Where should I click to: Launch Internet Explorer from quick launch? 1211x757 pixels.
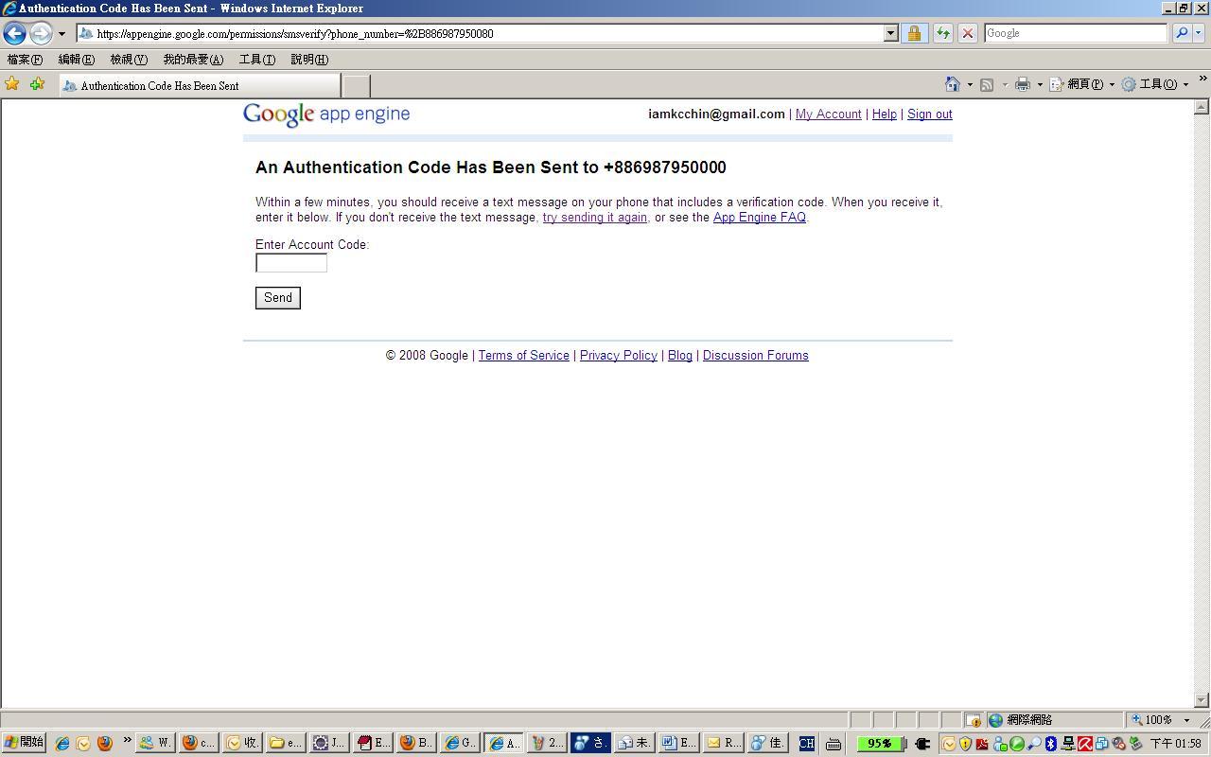62,743
